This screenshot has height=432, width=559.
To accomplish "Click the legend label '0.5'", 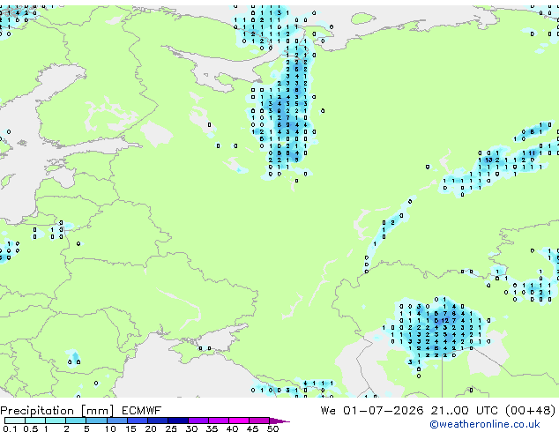I will (x=30, y=428).
